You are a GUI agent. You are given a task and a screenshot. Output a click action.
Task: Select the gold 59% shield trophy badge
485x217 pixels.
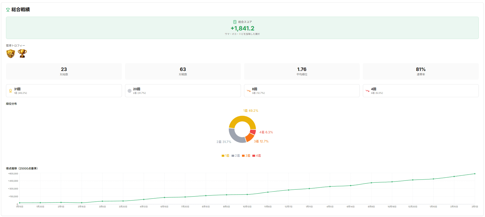[x=11, y=54]
